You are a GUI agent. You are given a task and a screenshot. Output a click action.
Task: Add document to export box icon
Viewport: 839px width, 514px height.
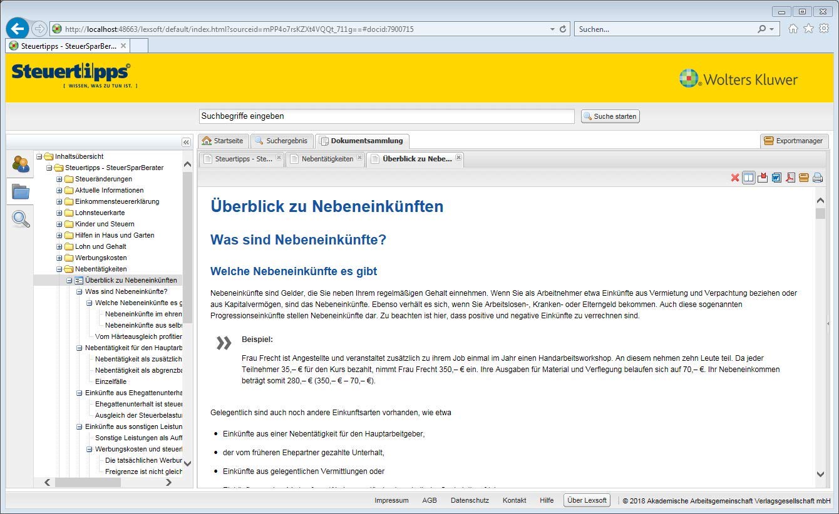804,178
